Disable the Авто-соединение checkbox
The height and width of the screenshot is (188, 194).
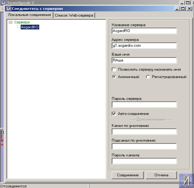(x=114, y=113)
